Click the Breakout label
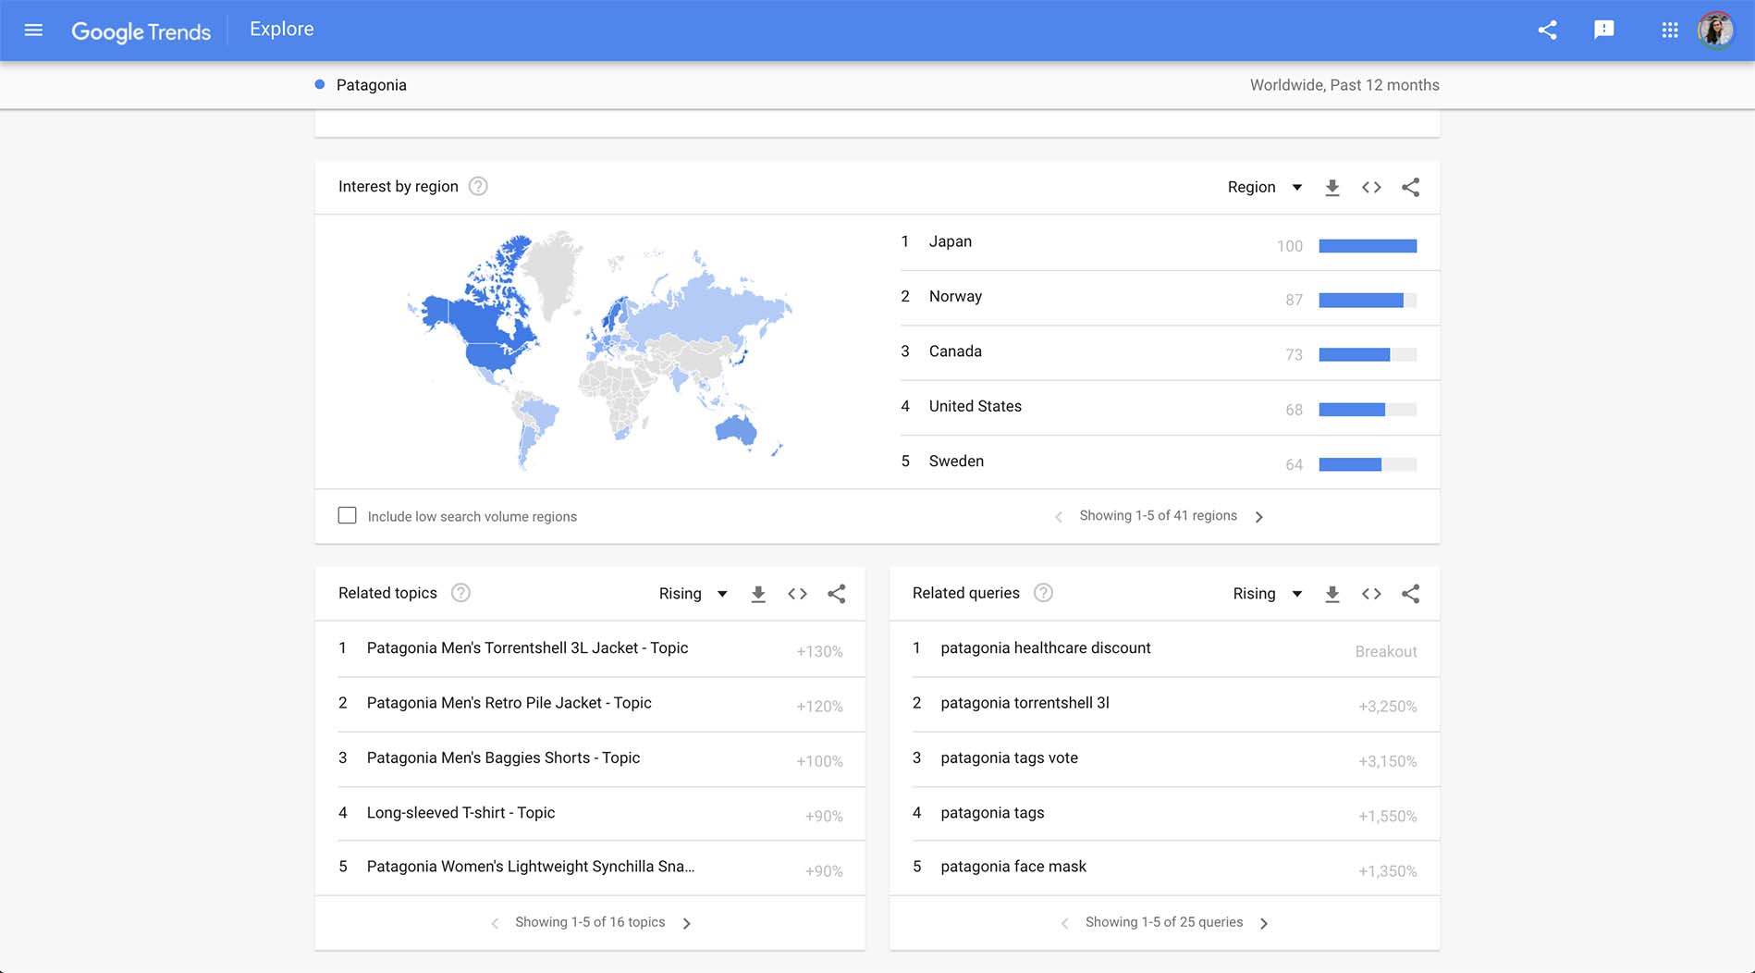This screenshot has width=1755, height=973. click(x=1385, y=651)
